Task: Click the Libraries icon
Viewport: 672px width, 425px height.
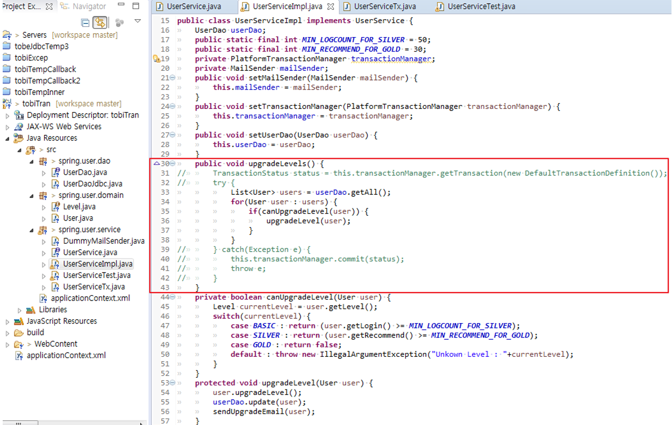Action: point(31,310)
